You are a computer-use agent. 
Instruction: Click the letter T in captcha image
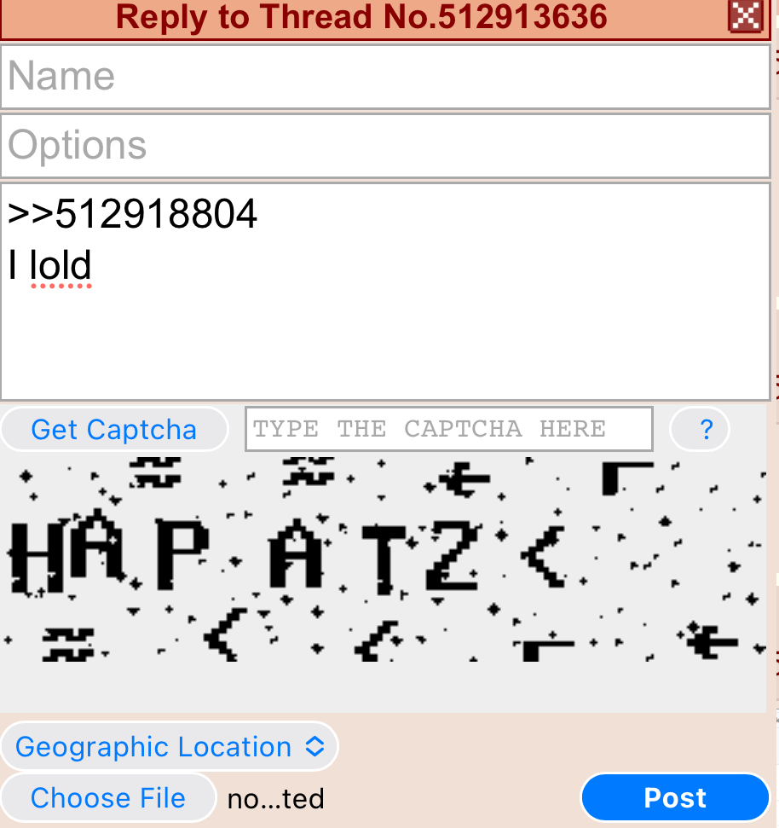pyautogui.click(x=384, y=559)
